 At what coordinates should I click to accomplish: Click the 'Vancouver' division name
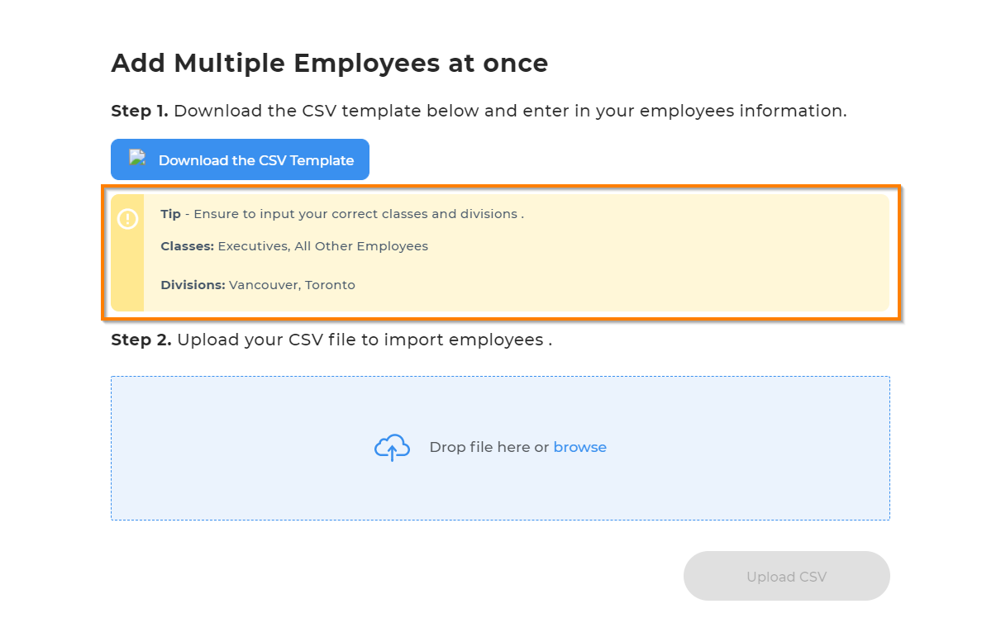point(265,285)
